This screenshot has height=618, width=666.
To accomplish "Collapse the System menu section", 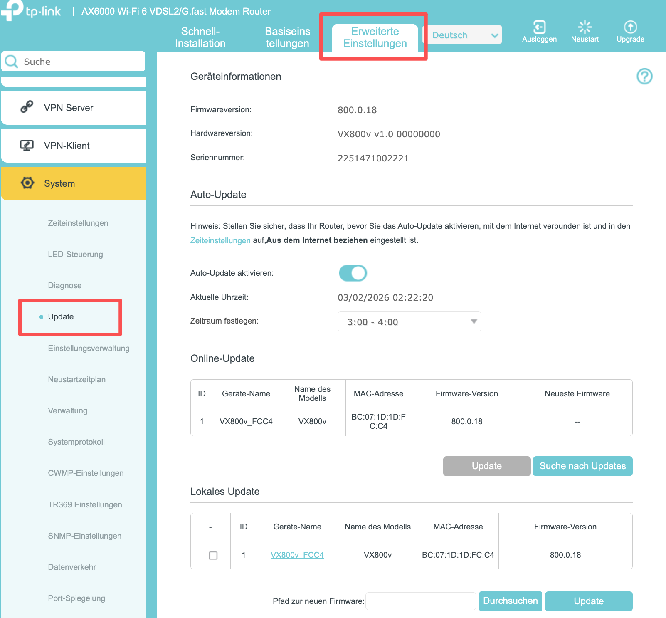I will coord(73,183).
